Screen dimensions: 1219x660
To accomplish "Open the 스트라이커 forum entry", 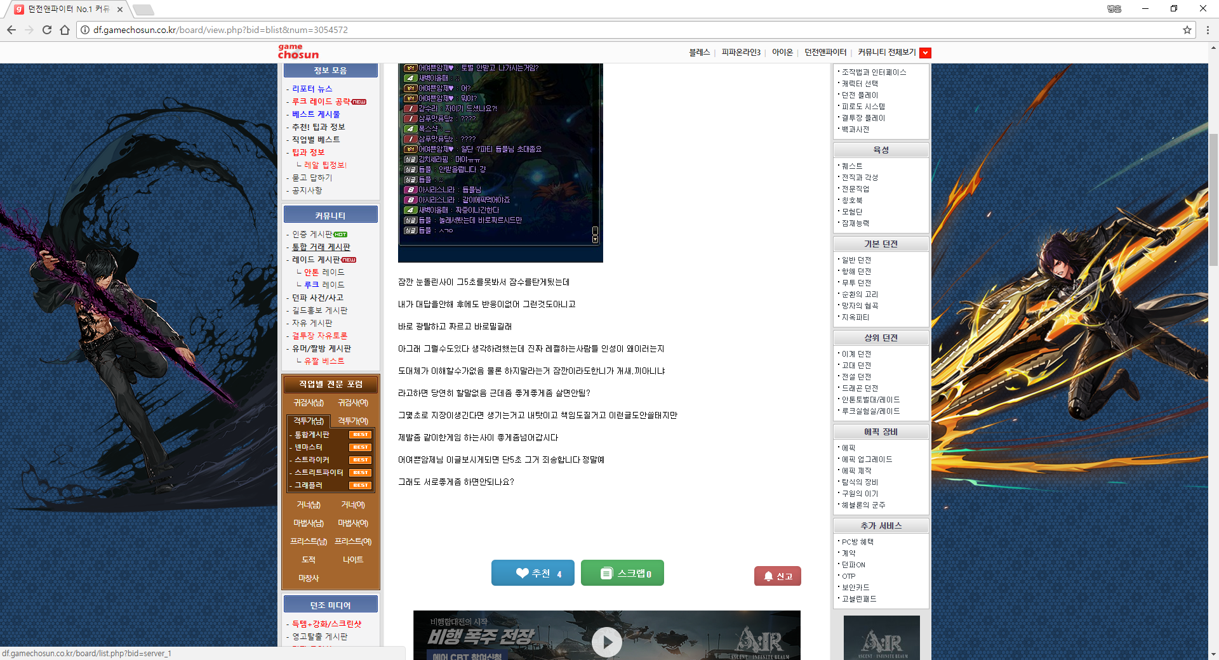I will [x=312, y=460].
